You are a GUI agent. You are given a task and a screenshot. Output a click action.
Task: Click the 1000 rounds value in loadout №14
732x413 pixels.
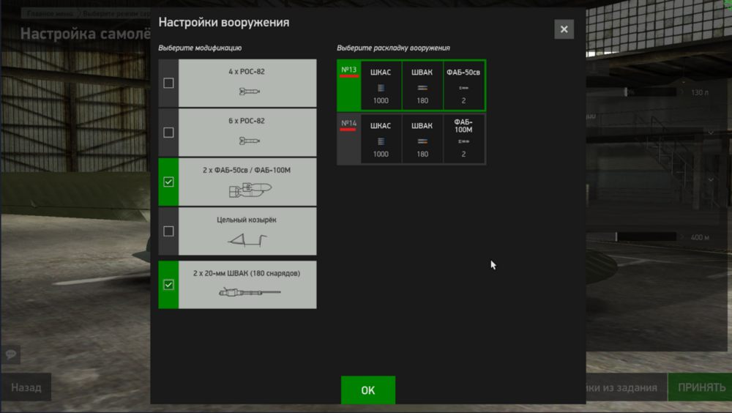[381, 155]
